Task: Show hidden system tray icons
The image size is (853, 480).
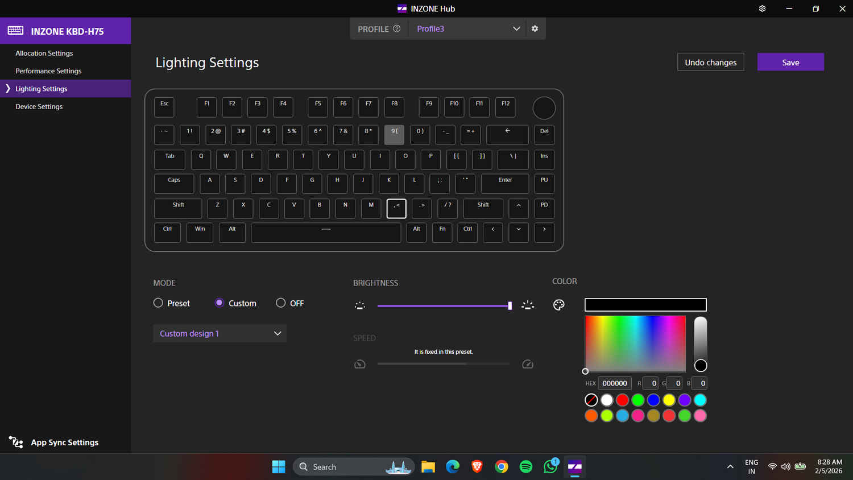Action: click(730, 467)
